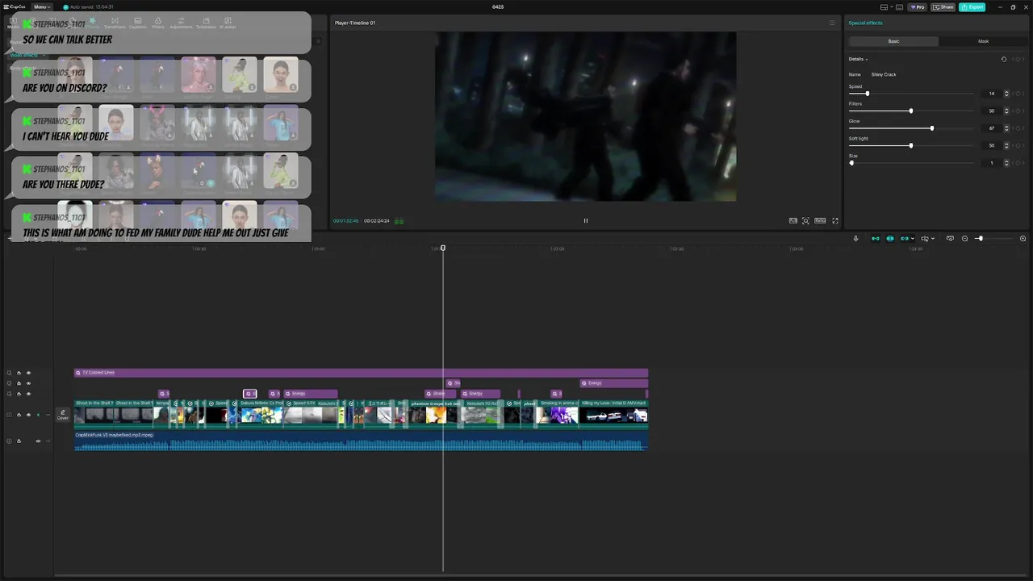This screenshot has width=1033, height=581.
Task: Click the Pro upgrade button
Action: tap(917, 7)
